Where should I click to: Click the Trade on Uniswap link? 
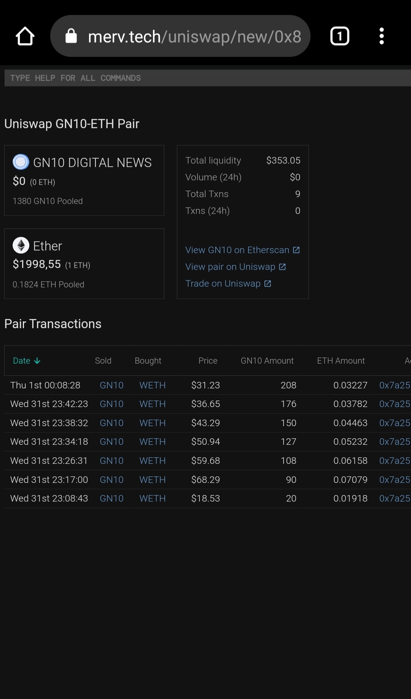[x=223, y=284]
